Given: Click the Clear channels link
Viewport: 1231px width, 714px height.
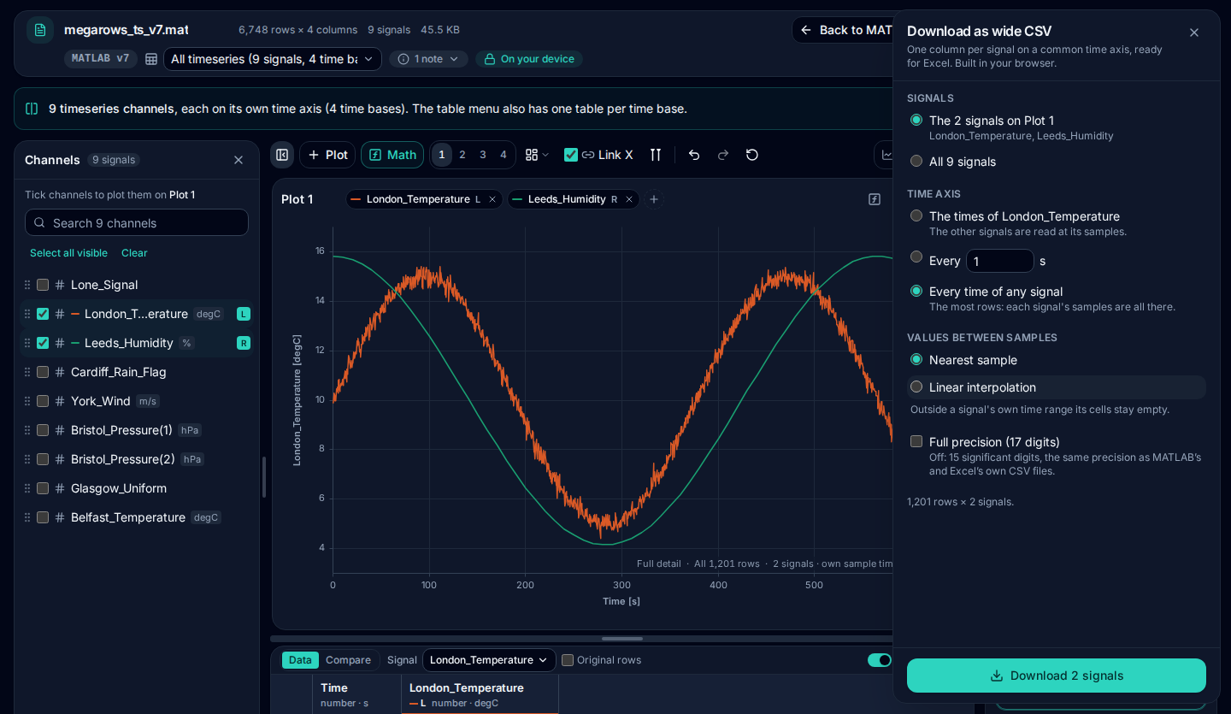Looking at the screenshot, I should click(x=134, y=253).
